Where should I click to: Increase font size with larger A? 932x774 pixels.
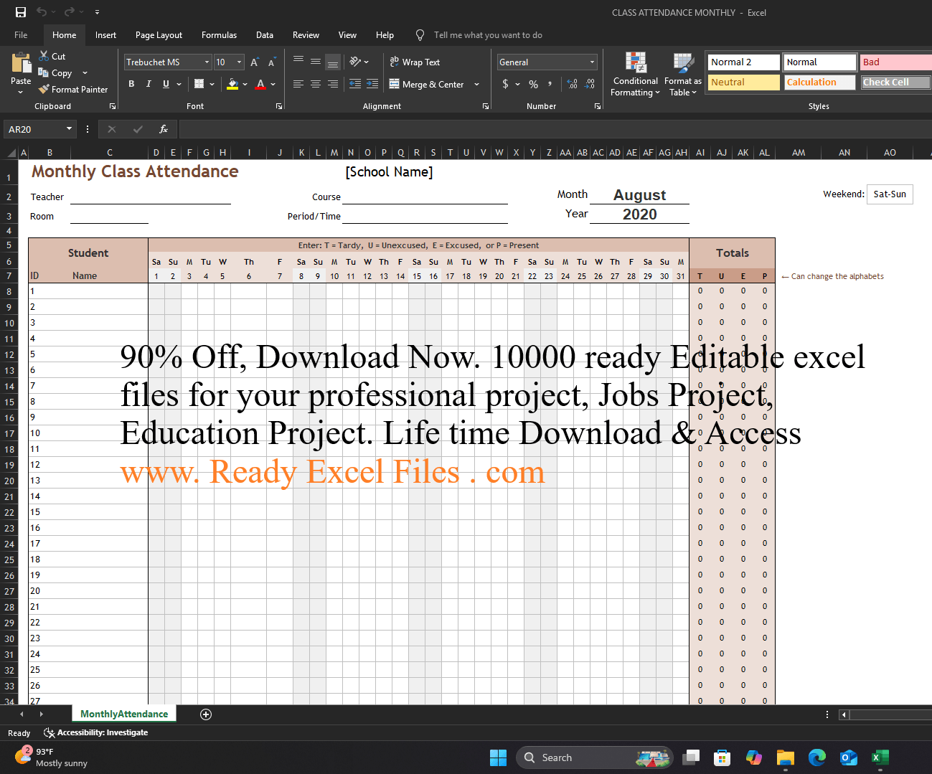[x=255, y=62]
